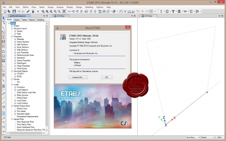This screenshot has height=141, width=226.
Task: Click the pencil Refresh/Edit icon in toolbar
Action: coord(28,11)
